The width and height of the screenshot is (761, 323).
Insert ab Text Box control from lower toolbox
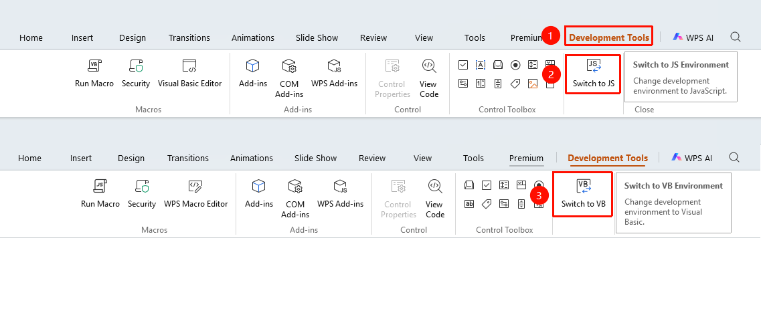point(469,204)
